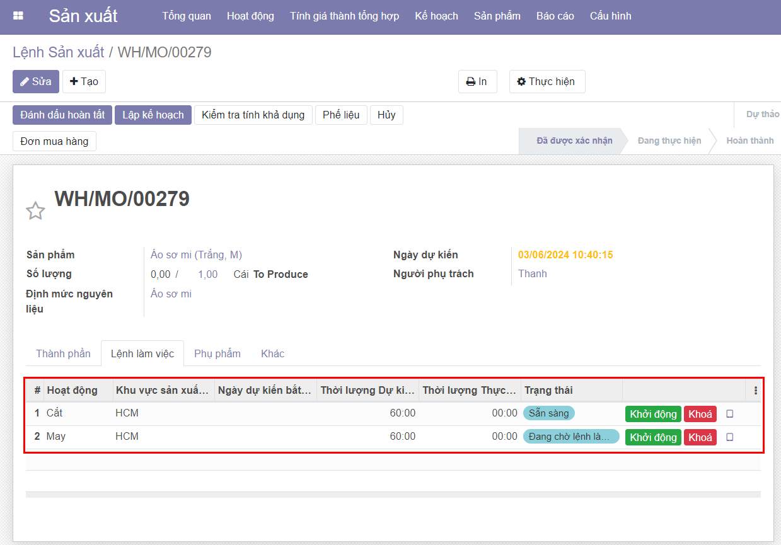This screenshot has width=781, height=545.
Task: Open the Áo sơ mi (Trắng, M) product link
Action: tap(196, 255)
